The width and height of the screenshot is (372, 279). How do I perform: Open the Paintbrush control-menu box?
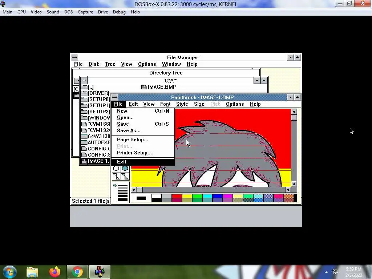114,97
